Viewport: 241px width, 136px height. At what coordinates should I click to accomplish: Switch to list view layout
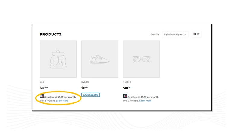199,34
